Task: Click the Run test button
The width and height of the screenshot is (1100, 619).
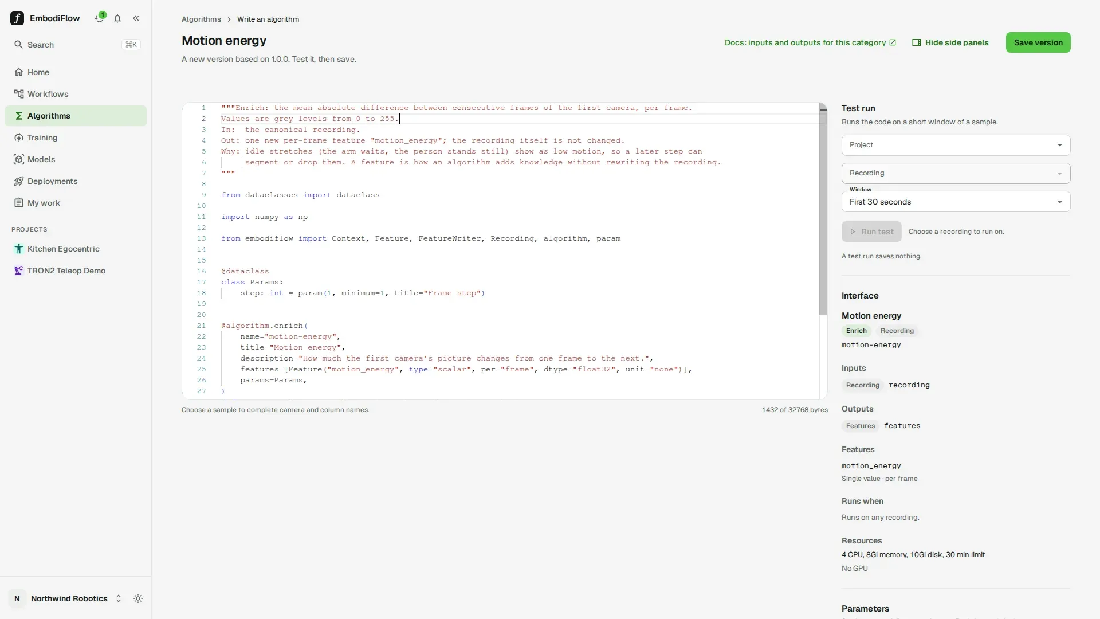Action: 871,232
